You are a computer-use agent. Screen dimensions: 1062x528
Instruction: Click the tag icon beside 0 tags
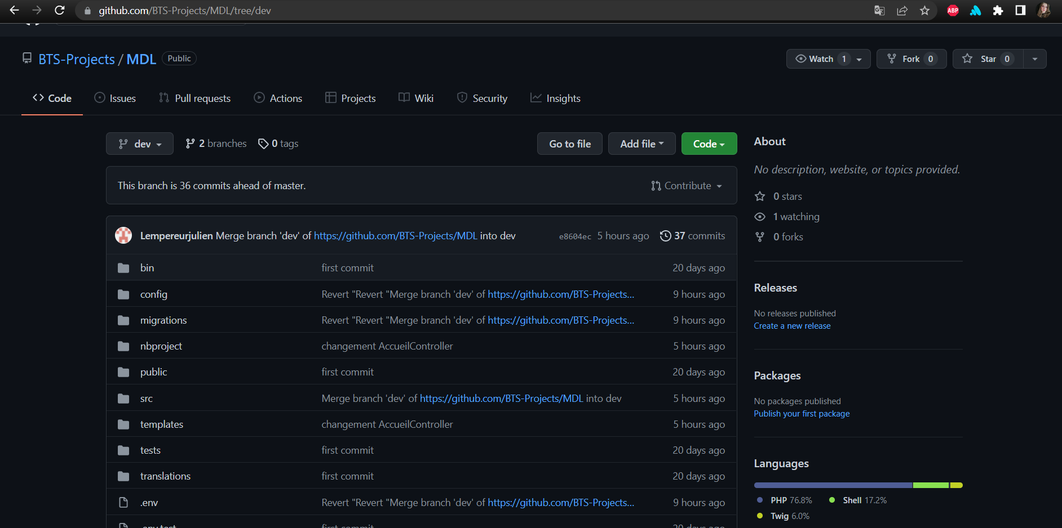coord(263,144)
